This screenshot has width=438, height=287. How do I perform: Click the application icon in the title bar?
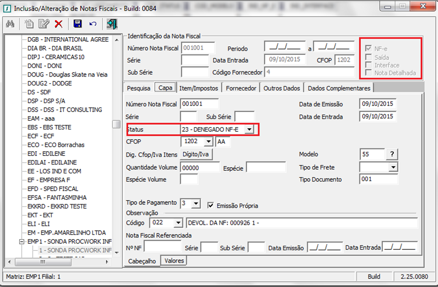click(x=7, y=9)
